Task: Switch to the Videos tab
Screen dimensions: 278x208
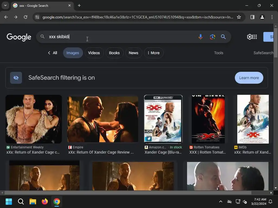Action: (94, 53)
